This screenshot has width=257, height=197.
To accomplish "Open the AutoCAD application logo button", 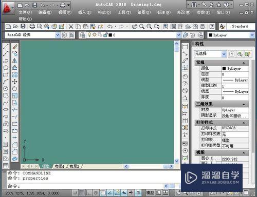I will (x=8, y=8).
